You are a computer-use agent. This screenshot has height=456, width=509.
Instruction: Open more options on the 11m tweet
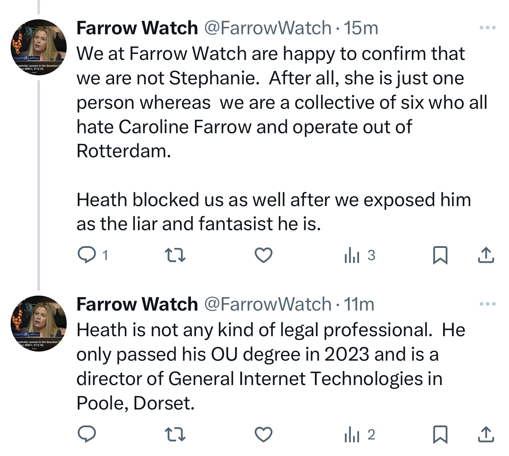point(487,304)
